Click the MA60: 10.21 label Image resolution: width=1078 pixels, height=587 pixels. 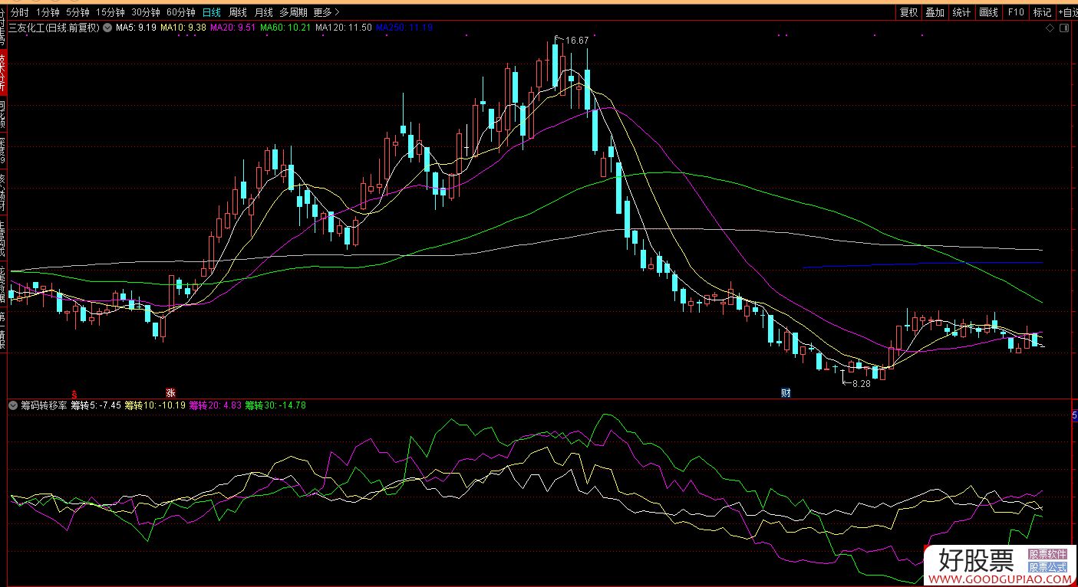(x=285, y=28)
